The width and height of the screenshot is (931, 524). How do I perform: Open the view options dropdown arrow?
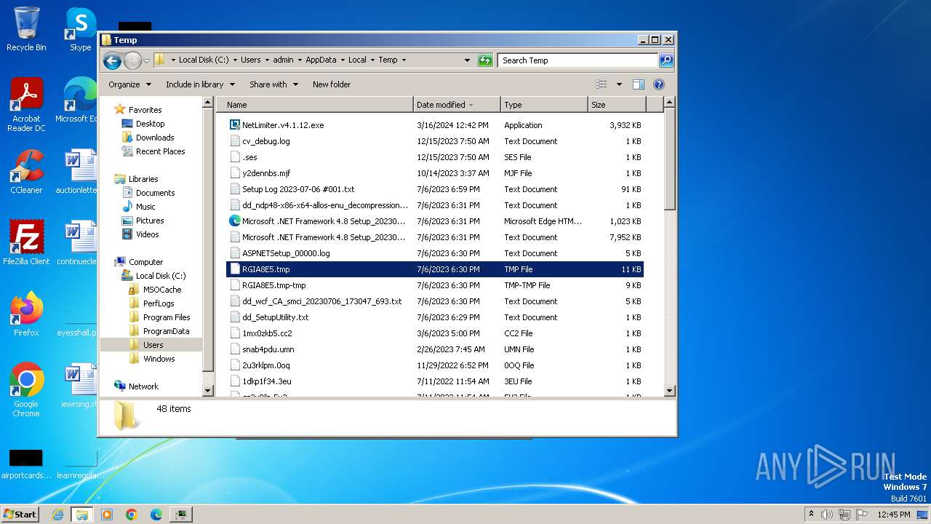(619, 84)
